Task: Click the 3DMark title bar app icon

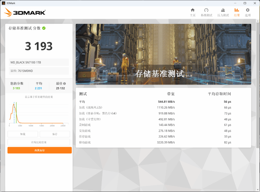Action: (x=3, y=3)
